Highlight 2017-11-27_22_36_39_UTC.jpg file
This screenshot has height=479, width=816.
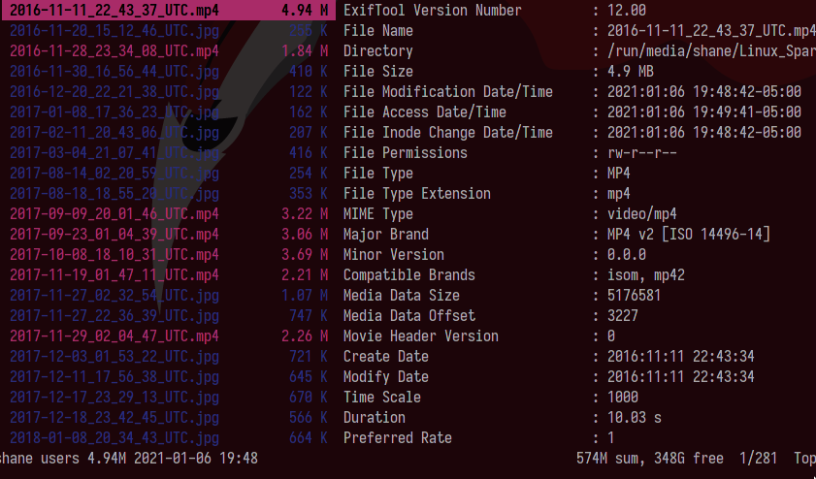click(114, 316)
